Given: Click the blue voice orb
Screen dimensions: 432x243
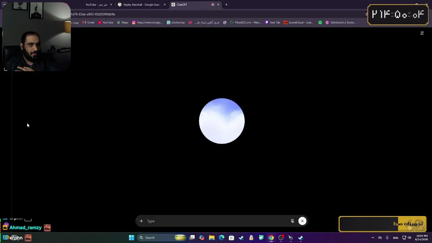Looking at the screenshot, I should click(x=222, y=121).
